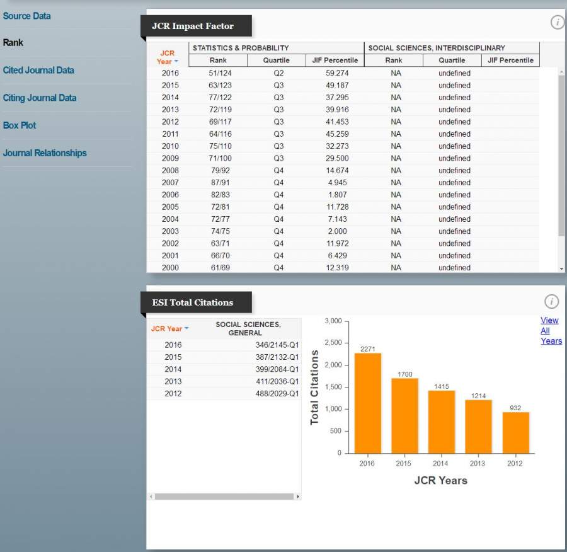567x552 pixels.
Task: Select Rank in the sidebar
Action: (x=13, y=43)
